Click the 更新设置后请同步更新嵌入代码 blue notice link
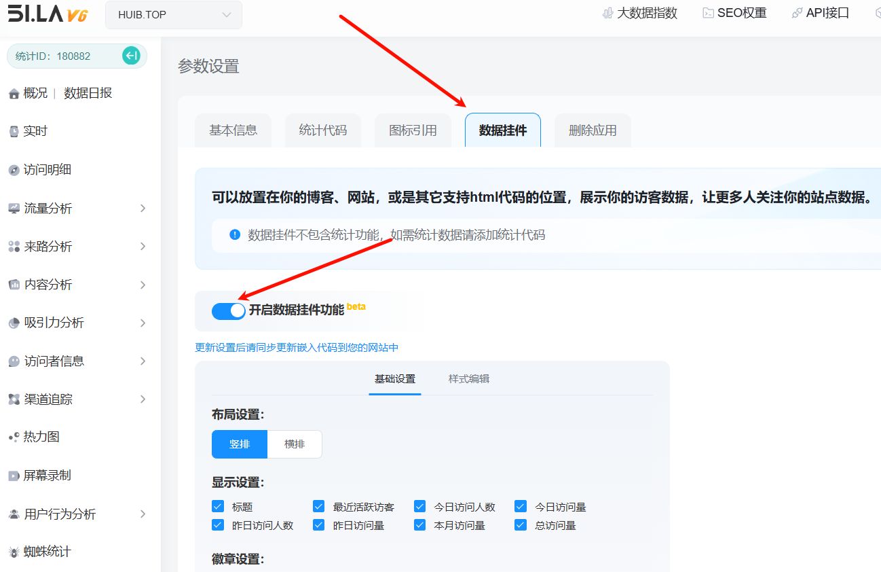 [297, 347]
